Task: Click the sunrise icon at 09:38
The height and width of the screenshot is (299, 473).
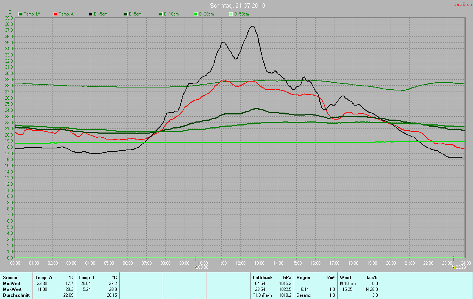Action: [196, 267]
